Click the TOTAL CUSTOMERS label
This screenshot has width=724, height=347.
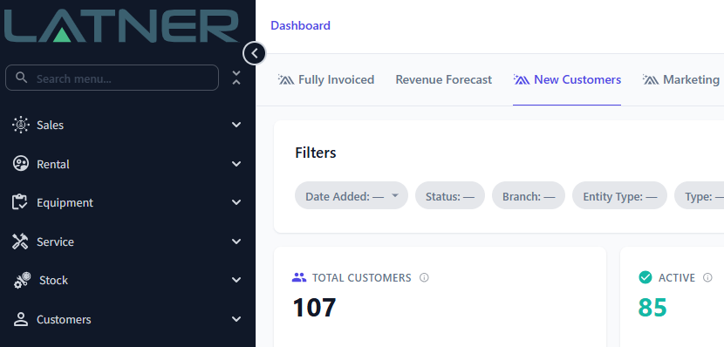(361, 278)
